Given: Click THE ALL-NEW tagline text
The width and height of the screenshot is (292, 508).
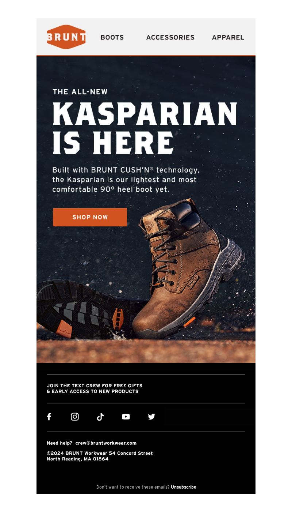Looking at the screenshot, I should click(80, 92).
